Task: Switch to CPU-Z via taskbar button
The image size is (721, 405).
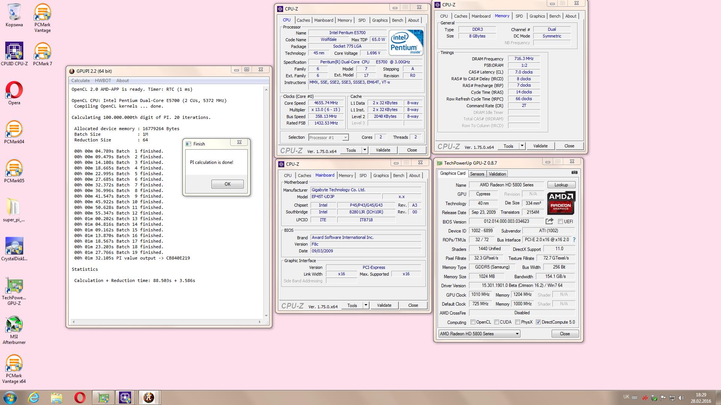Action: pyautogui.click(x=125, y=397)
